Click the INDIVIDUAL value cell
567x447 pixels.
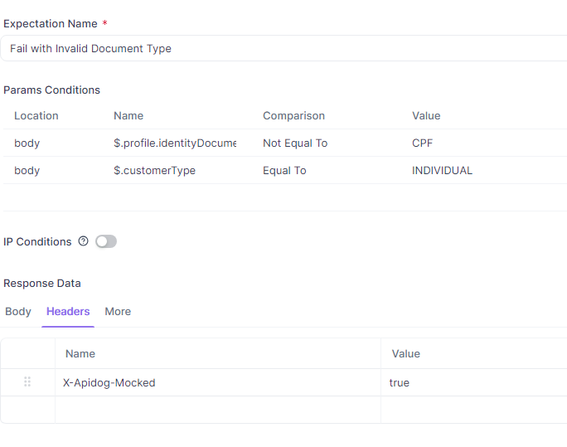coord(442,171)
